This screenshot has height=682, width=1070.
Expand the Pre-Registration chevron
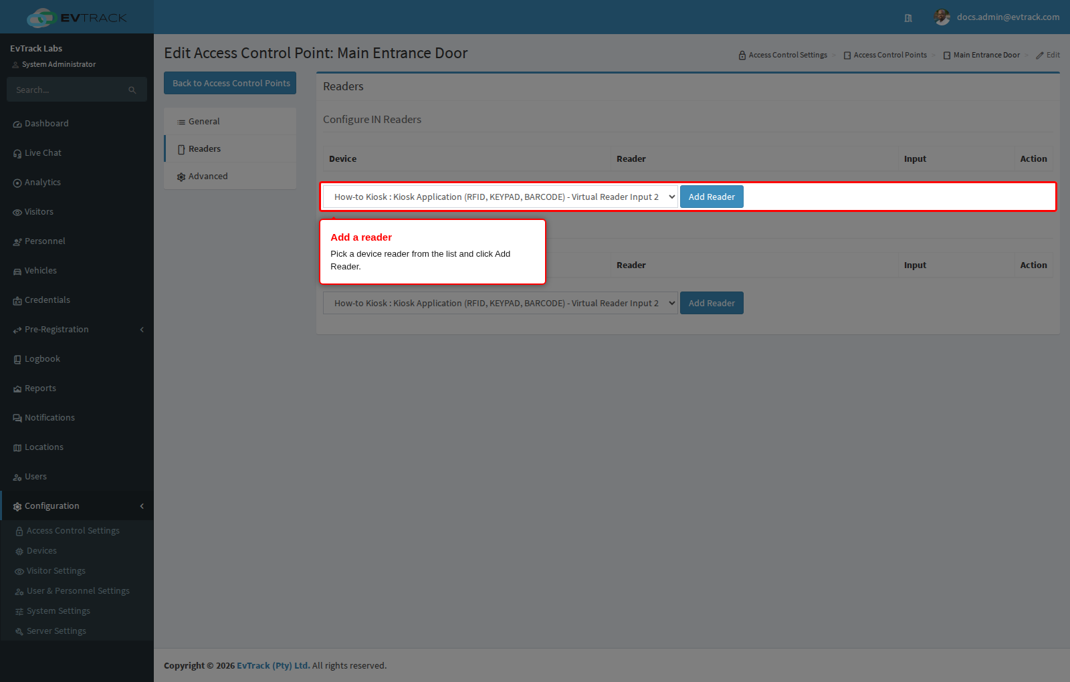pos(142,330)
